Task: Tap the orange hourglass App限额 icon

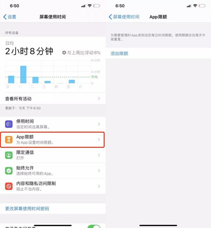Action: click(x=9, y=139)
